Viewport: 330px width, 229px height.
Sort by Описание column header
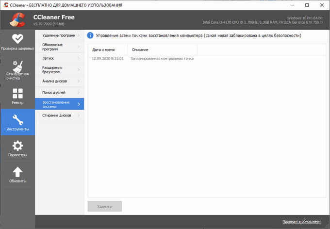(x=163, y=49)
